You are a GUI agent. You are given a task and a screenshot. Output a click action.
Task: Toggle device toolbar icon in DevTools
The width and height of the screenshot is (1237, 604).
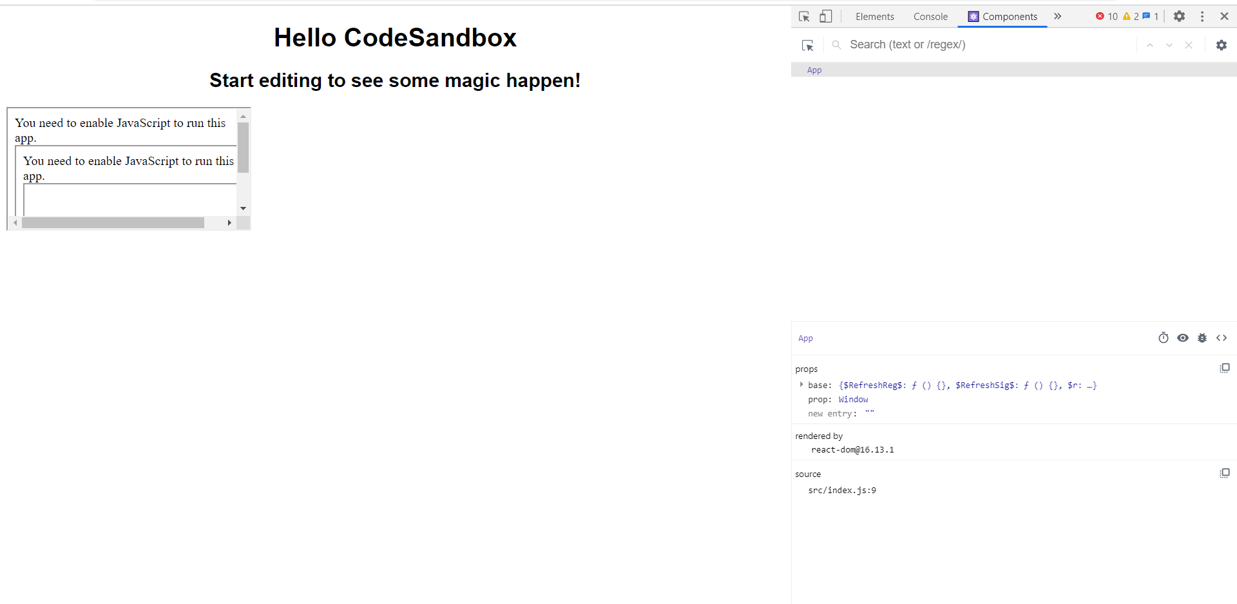click(825, 17)
